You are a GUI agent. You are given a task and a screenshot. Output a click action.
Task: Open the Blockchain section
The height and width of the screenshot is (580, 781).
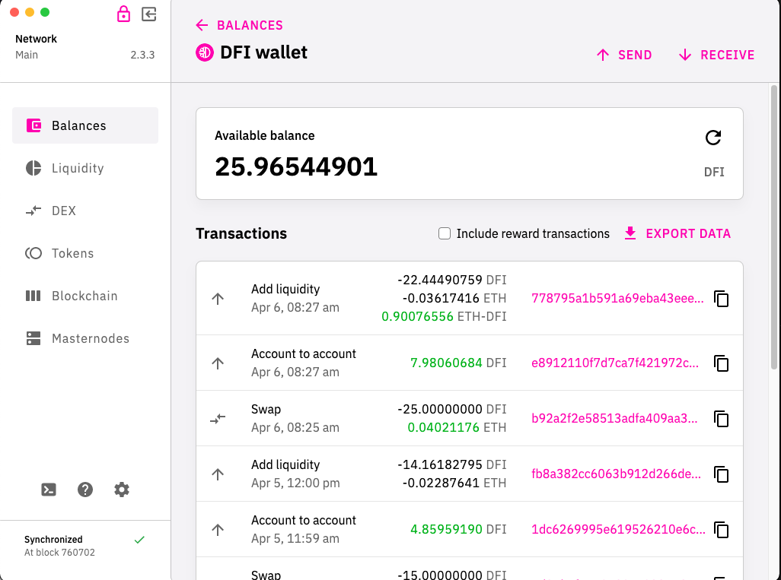(x=85, y=296)
